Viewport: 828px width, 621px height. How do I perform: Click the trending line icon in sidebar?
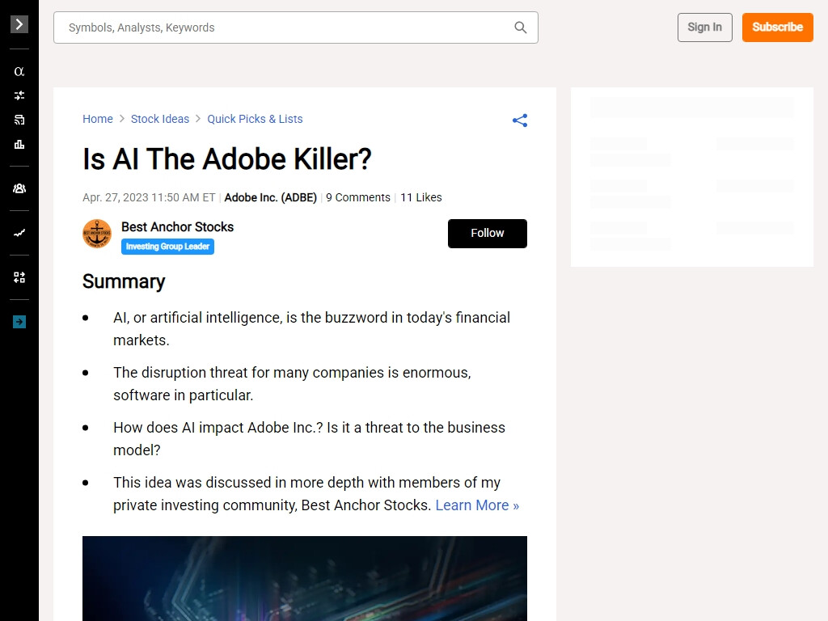pyautogui.click(x=19, y=233)
